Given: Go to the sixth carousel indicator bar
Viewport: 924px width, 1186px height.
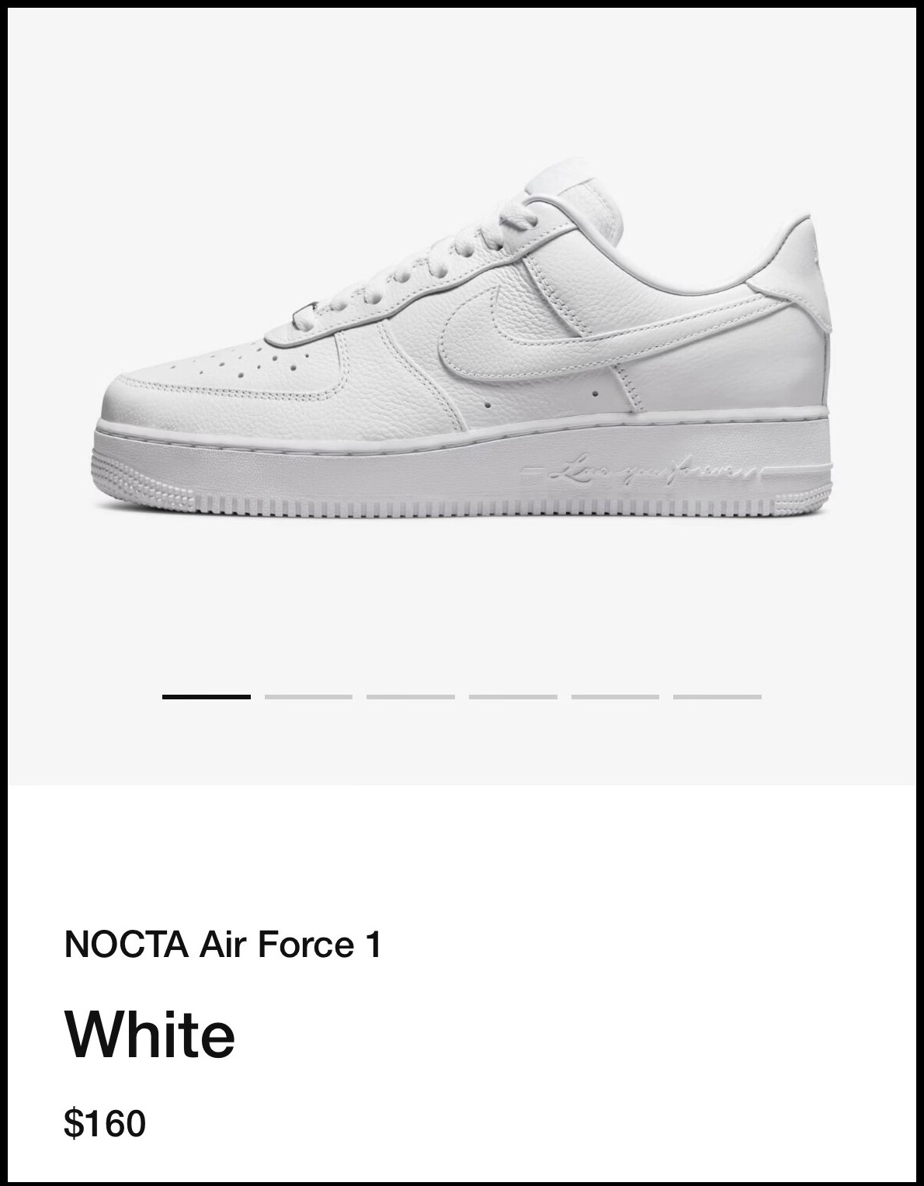Looking at the screenshot, I should 717,697.
